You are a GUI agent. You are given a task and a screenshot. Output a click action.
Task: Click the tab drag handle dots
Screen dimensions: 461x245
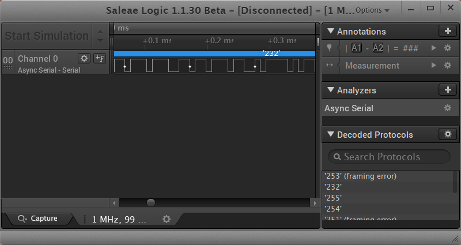[x=85, y=220]
